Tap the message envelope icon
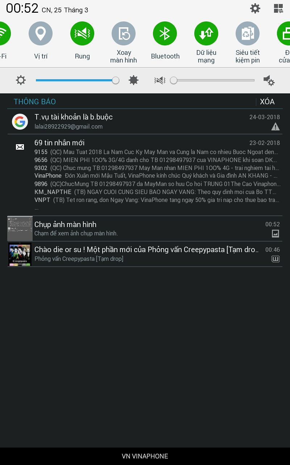 coord(20,147)
